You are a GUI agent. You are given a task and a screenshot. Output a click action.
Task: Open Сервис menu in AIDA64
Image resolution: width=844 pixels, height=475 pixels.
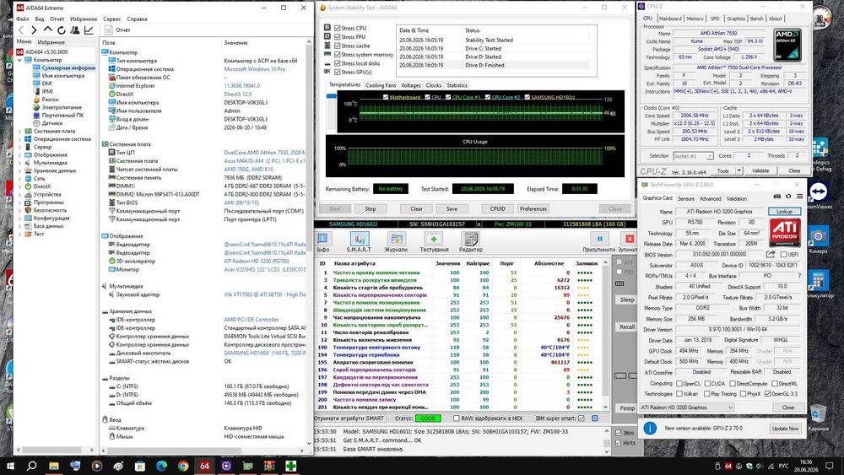[x=112, y=19]
